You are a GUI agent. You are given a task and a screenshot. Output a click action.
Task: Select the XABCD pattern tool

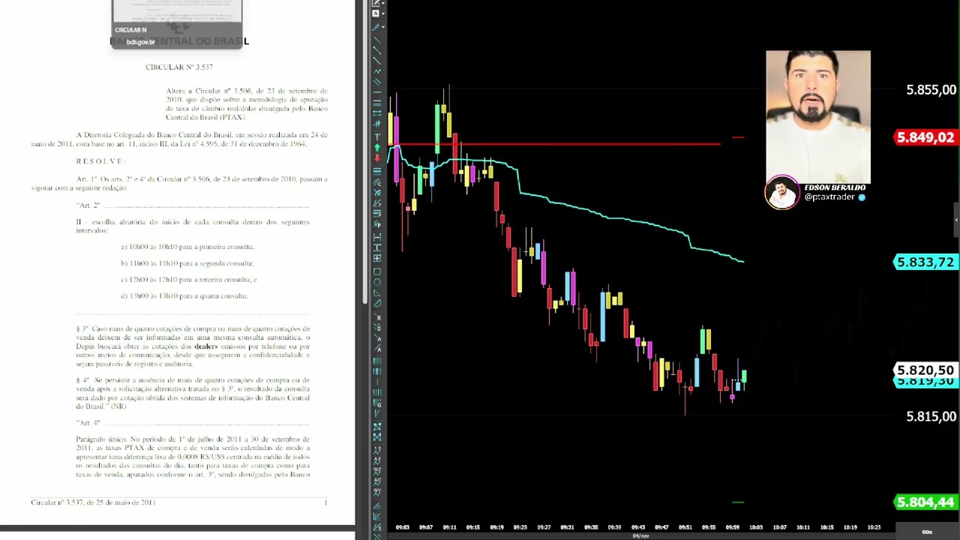coord(377,426)
